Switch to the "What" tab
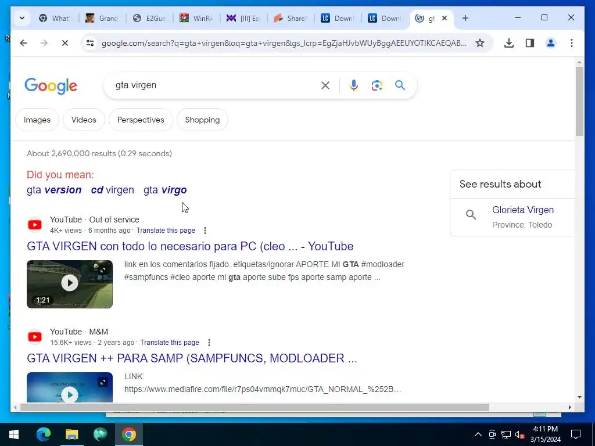The width and height of the screenshot is (595, 446). (55, 18)
